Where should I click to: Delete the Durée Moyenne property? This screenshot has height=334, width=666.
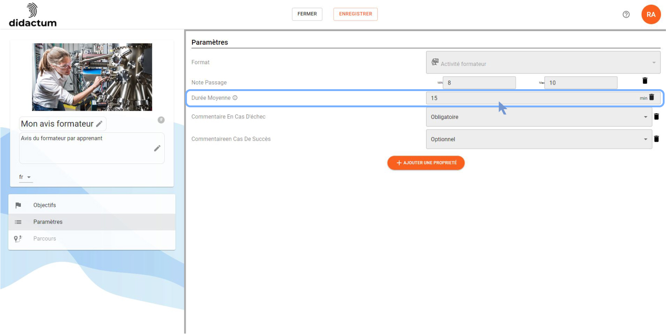pyautogui.click(x=651, y=97)
